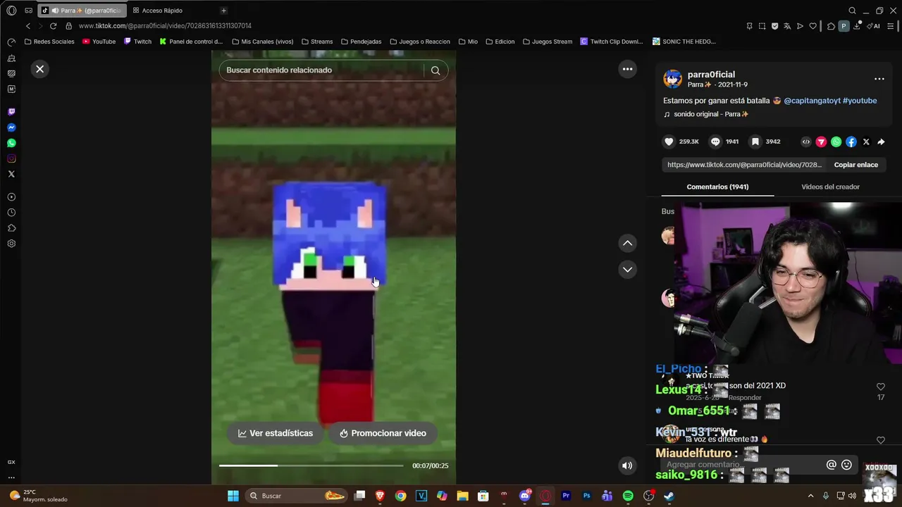Click the embed code icon
Image resolution: width=902 pixels, height=507 pixels.
806,142
